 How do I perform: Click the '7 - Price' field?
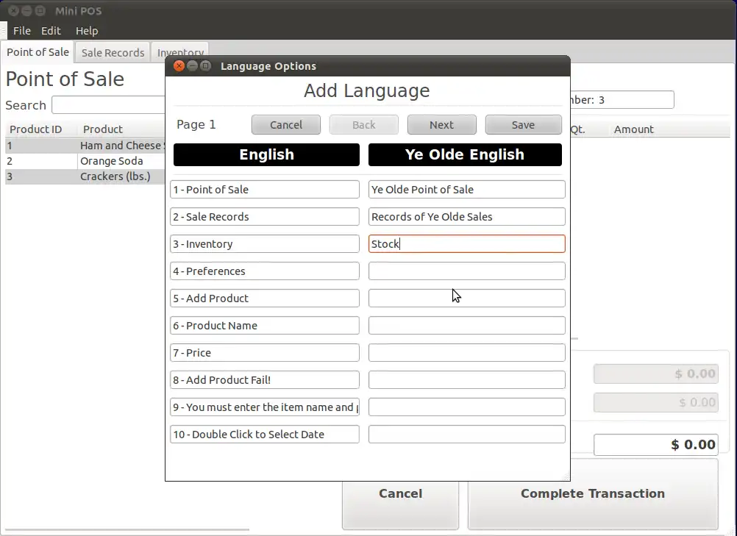265,353
